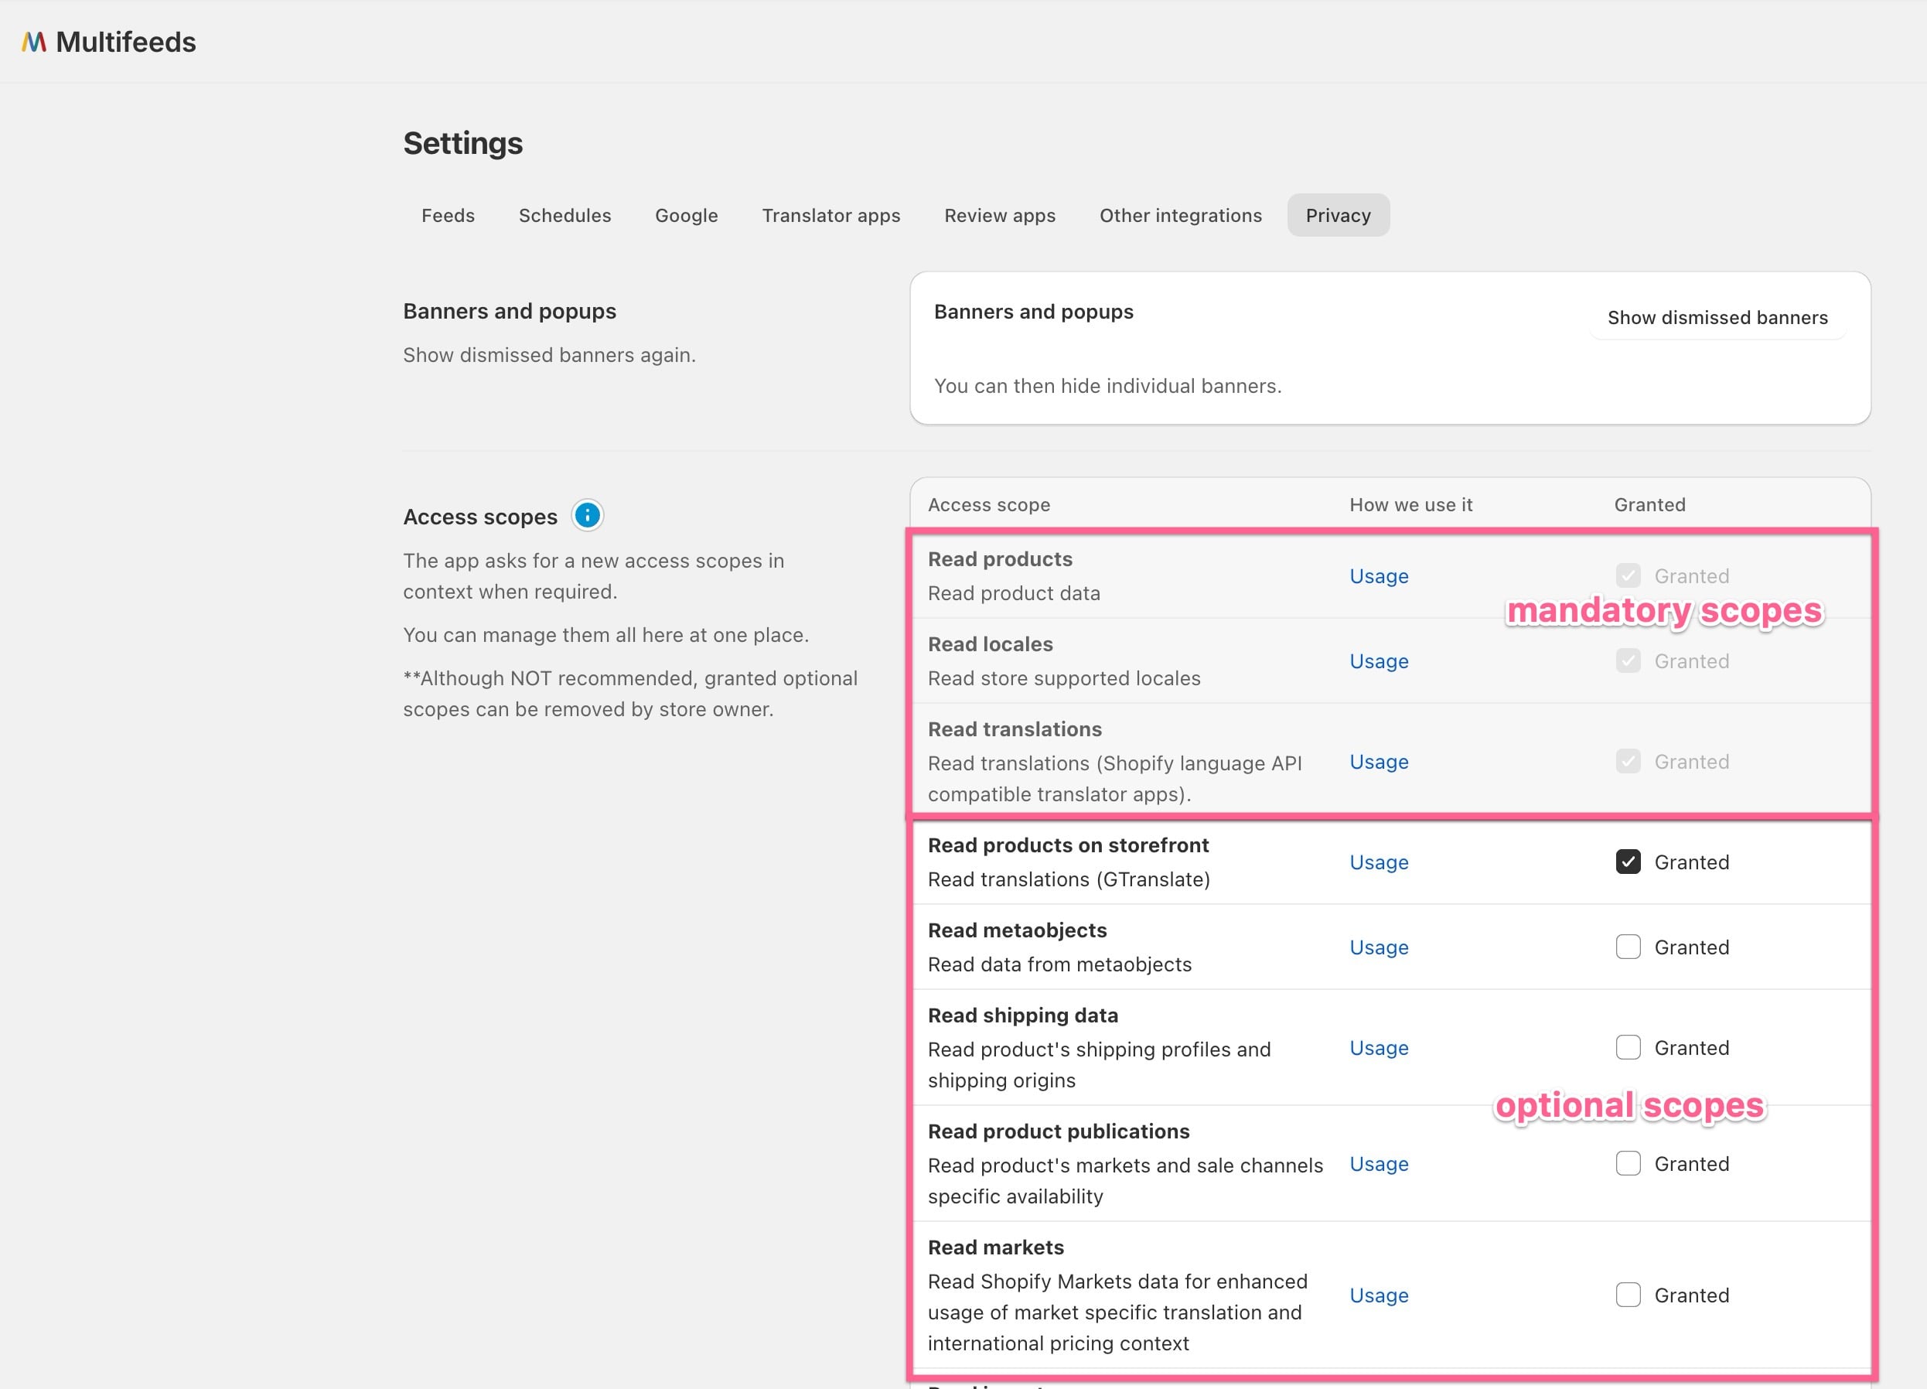View Usage for Read markets
The height and width of the screenshot is (1389, 1927).
tap(1379, 1295)
